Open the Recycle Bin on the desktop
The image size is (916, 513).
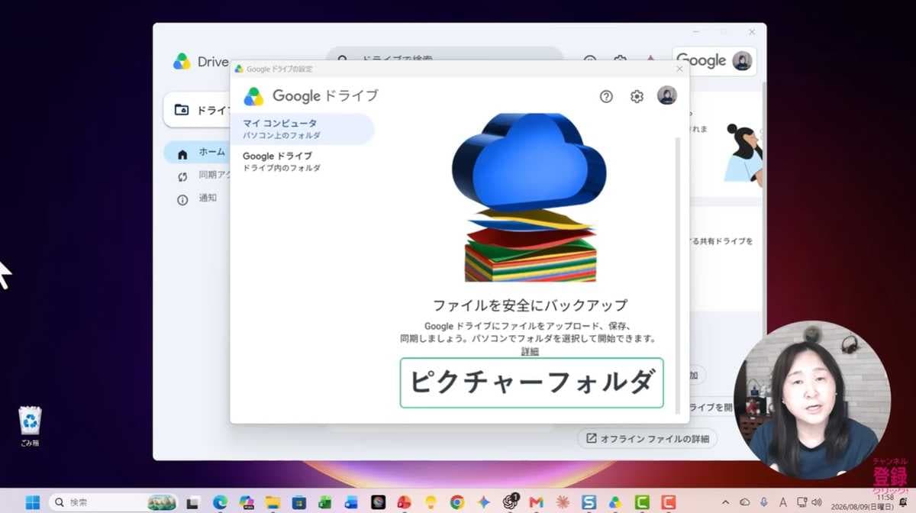coord(30,427)
